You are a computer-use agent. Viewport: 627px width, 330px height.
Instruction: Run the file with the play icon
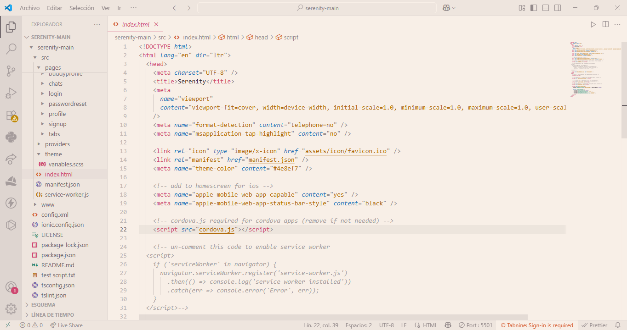[593, 24]
